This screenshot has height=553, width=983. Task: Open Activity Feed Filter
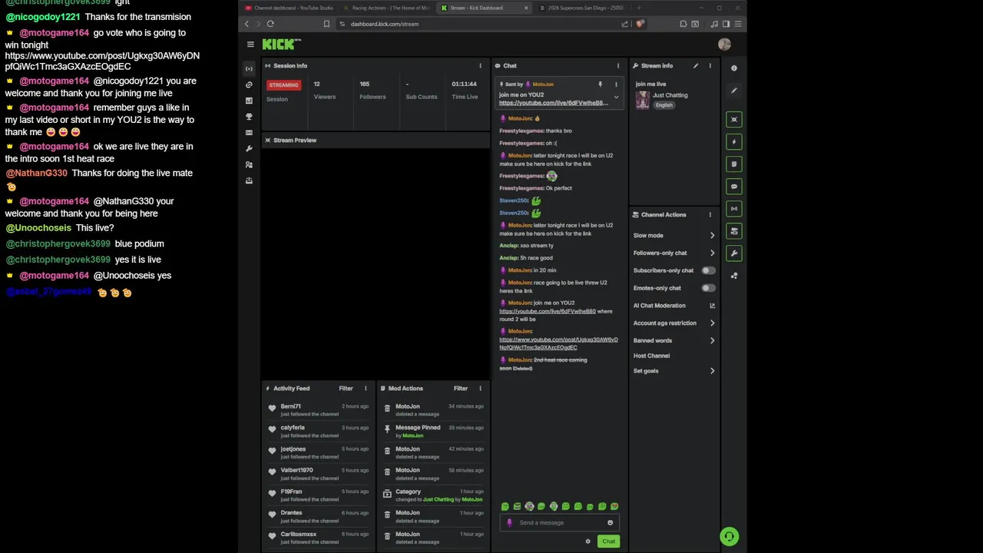[x=346, y=389]
